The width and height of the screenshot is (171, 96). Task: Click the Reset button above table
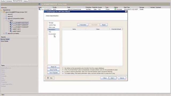[x=104, y=25]
